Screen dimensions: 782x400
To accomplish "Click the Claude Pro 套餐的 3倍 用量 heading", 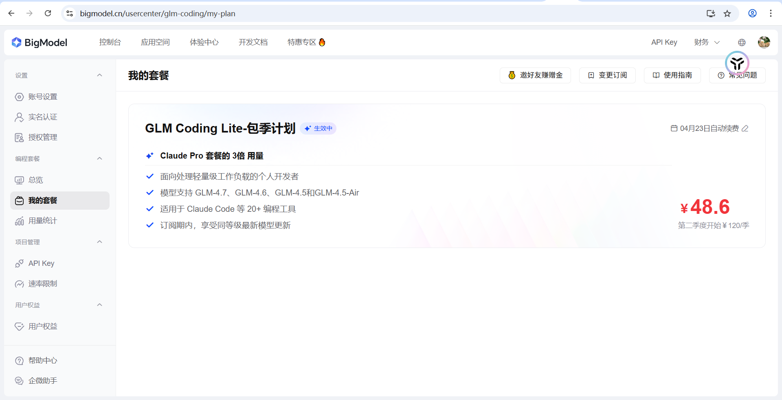I will click(x=212, y=156).
